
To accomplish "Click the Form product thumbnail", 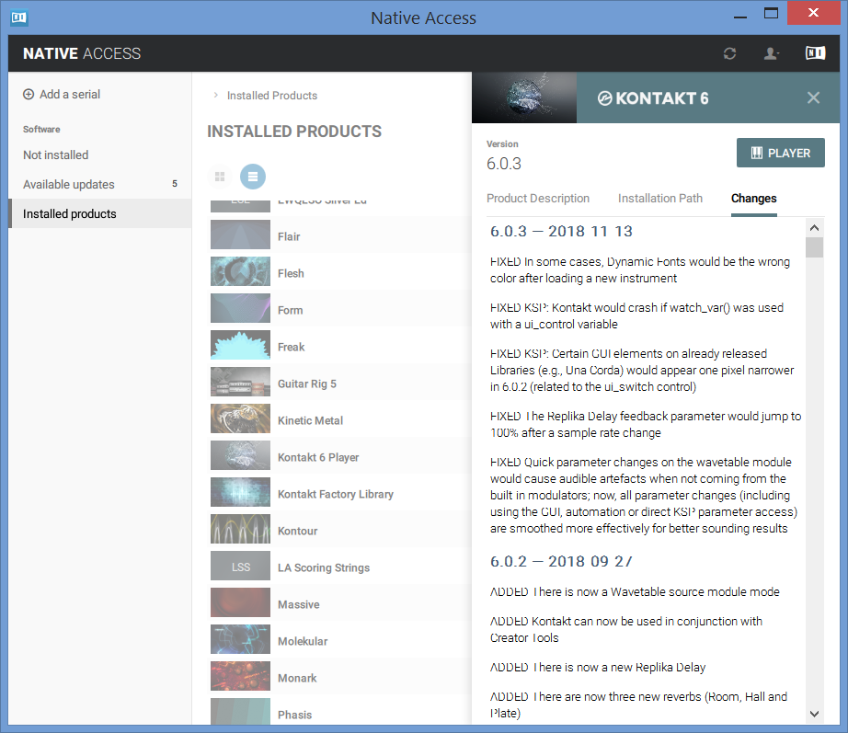I will coord(240,308).
